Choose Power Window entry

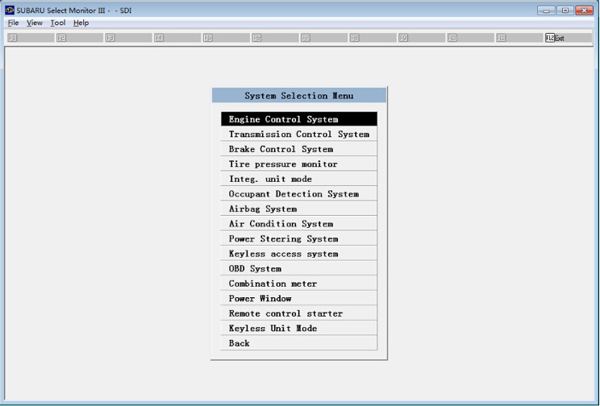click(x=299, y=298)
